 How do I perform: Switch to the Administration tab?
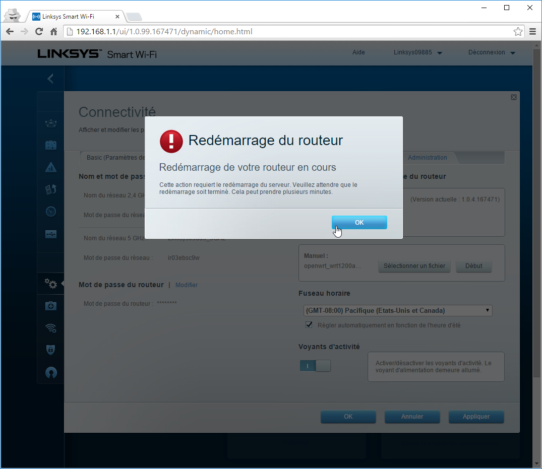point(427,158)
